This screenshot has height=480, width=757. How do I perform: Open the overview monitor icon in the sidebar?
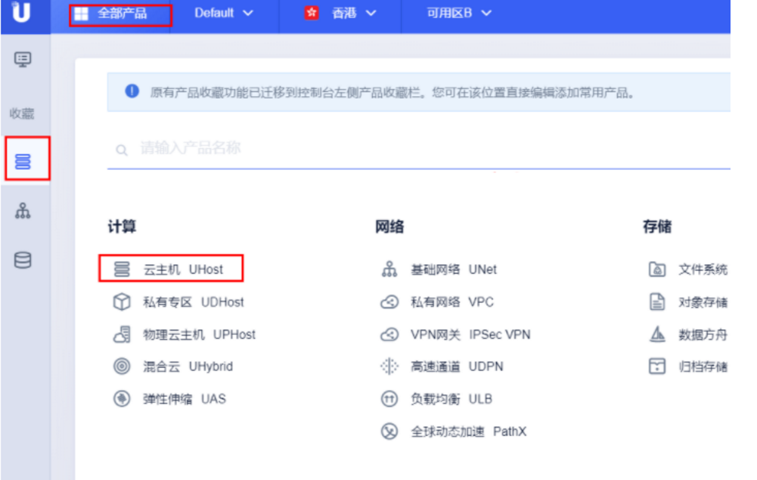click(x=23, y=59)
